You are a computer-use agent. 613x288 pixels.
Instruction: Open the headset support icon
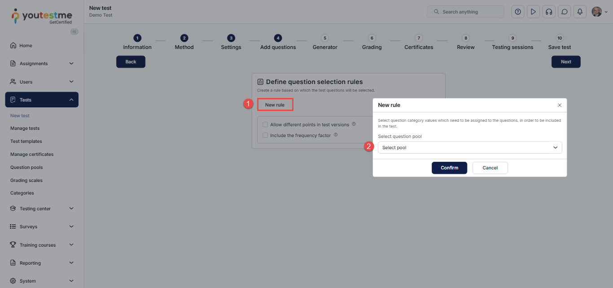[548, 12]
